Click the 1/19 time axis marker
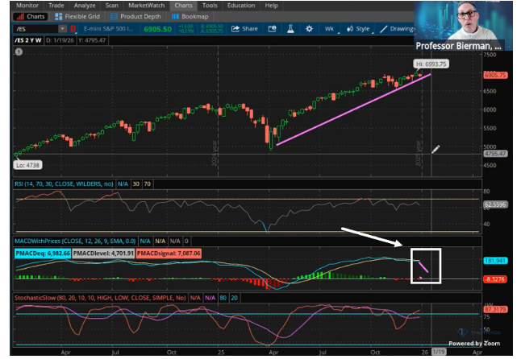 [x=439, y=352]
